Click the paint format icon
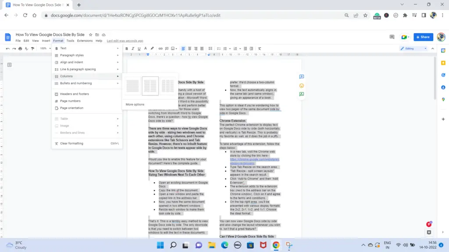 (x=33, y=49)
